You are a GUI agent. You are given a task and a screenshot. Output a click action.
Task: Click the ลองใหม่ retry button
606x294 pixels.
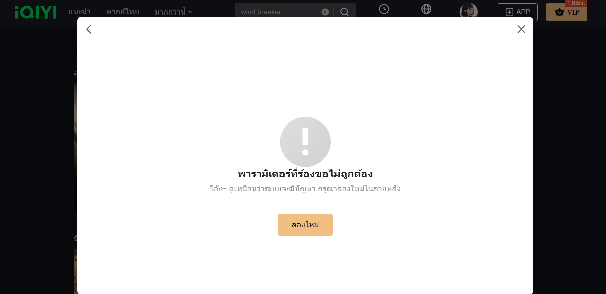pyautogui.click(x=305, y=225)
